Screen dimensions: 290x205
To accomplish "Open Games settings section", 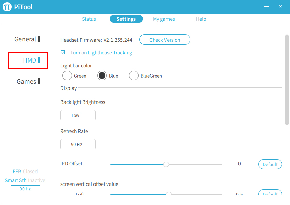I will click(28, 81).
